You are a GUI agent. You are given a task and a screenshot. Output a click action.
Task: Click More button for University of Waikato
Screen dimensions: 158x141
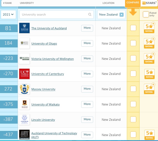(87, 104)
